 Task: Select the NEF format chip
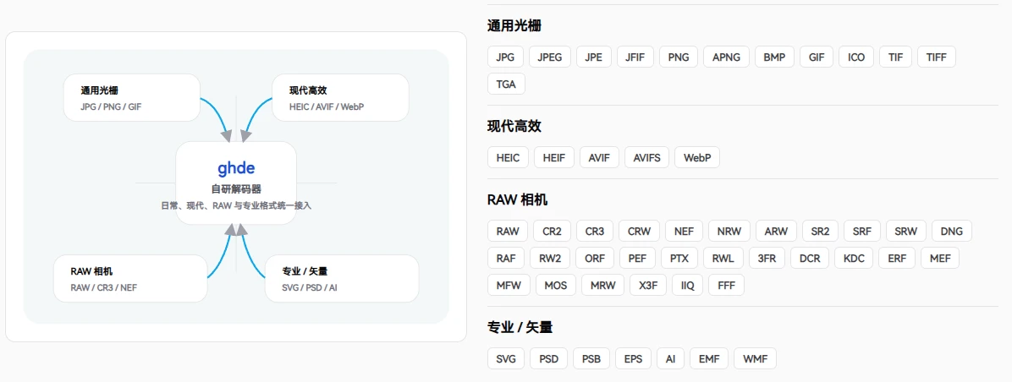click(685, 231)
